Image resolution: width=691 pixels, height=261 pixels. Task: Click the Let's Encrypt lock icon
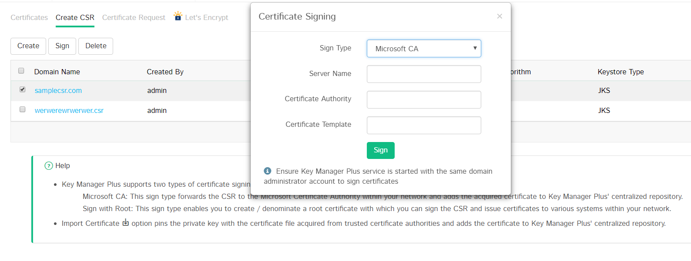tap(178, 17)
